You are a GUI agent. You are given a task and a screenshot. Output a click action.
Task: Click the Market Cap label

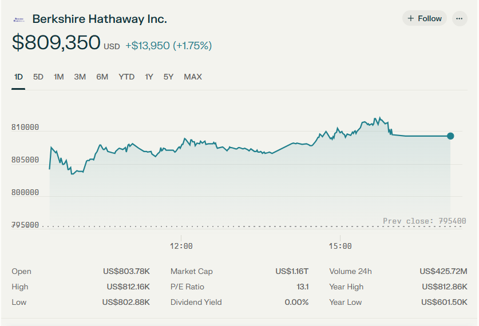point(192,271)
